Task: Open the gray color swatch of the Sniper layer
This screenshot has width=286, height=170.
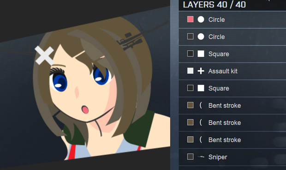Action: point(190,157)
